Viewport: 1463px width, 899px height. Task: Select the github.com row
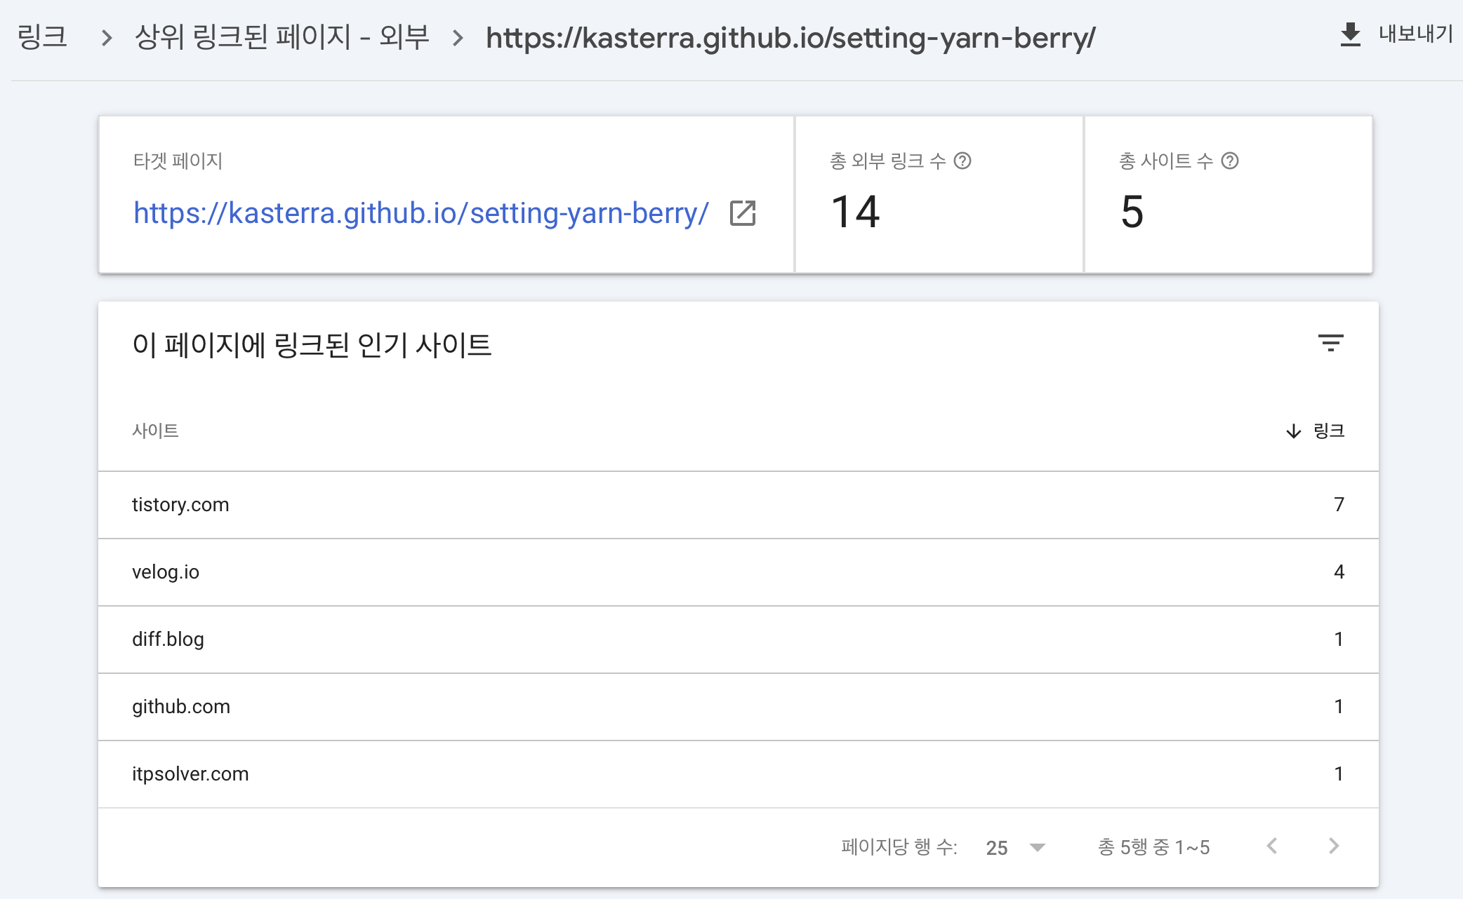(x=181, y=707)
